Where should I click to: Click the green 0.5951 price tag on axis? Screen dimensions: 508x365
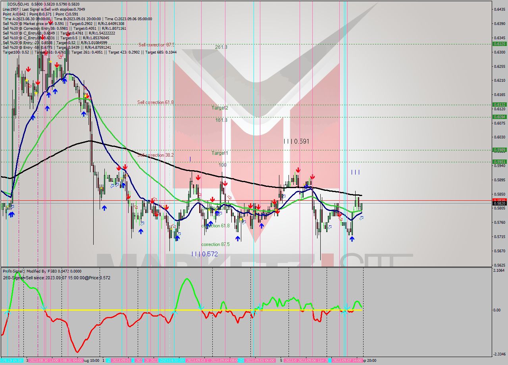pyautogui.click(x=499, y=161)
